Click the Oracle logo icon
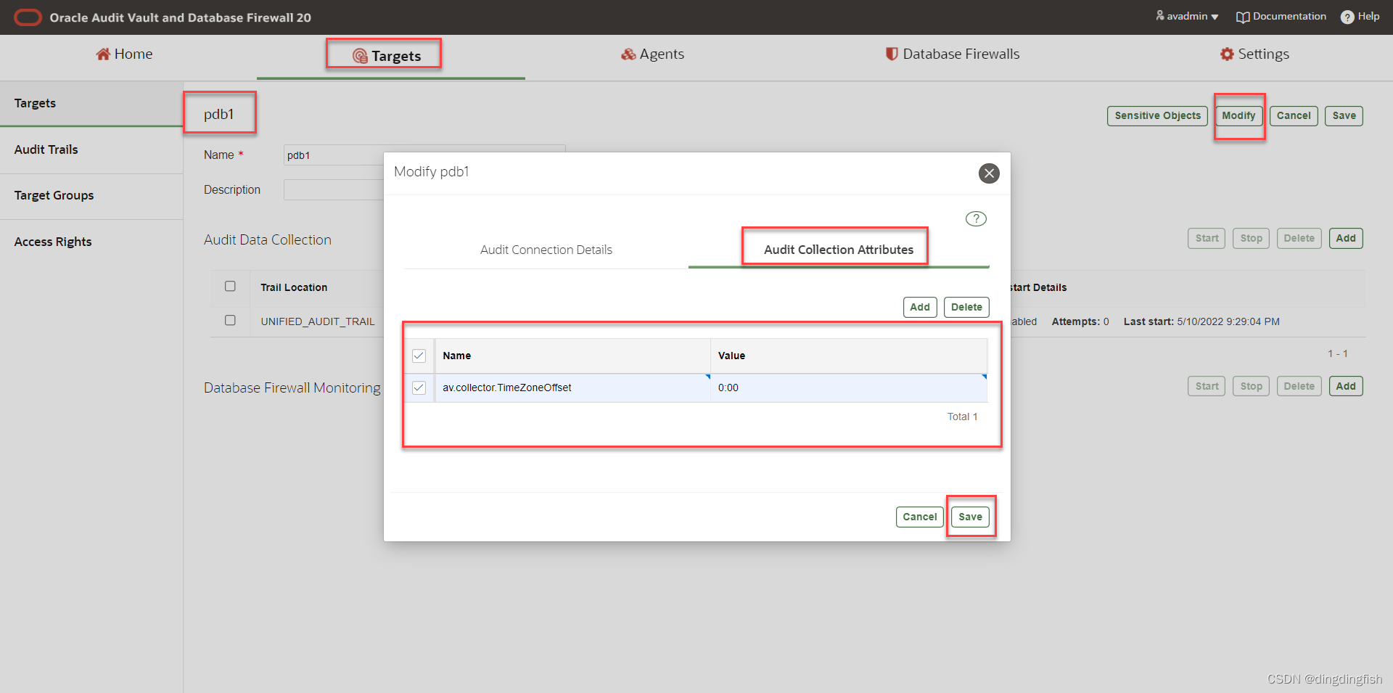This screenshot has height=693, width=1393. coord(28,17)
